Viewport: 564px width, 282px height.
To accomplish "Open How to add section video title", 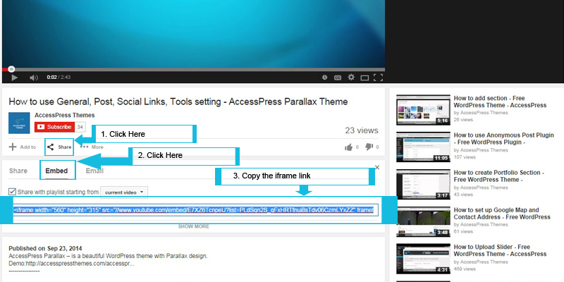I will point(500,102).
